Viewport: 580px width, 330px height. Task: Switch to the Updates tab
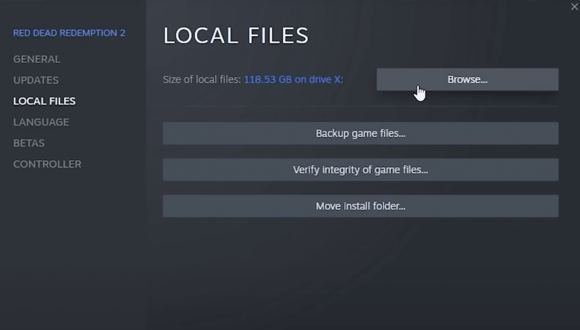point(36,80)
